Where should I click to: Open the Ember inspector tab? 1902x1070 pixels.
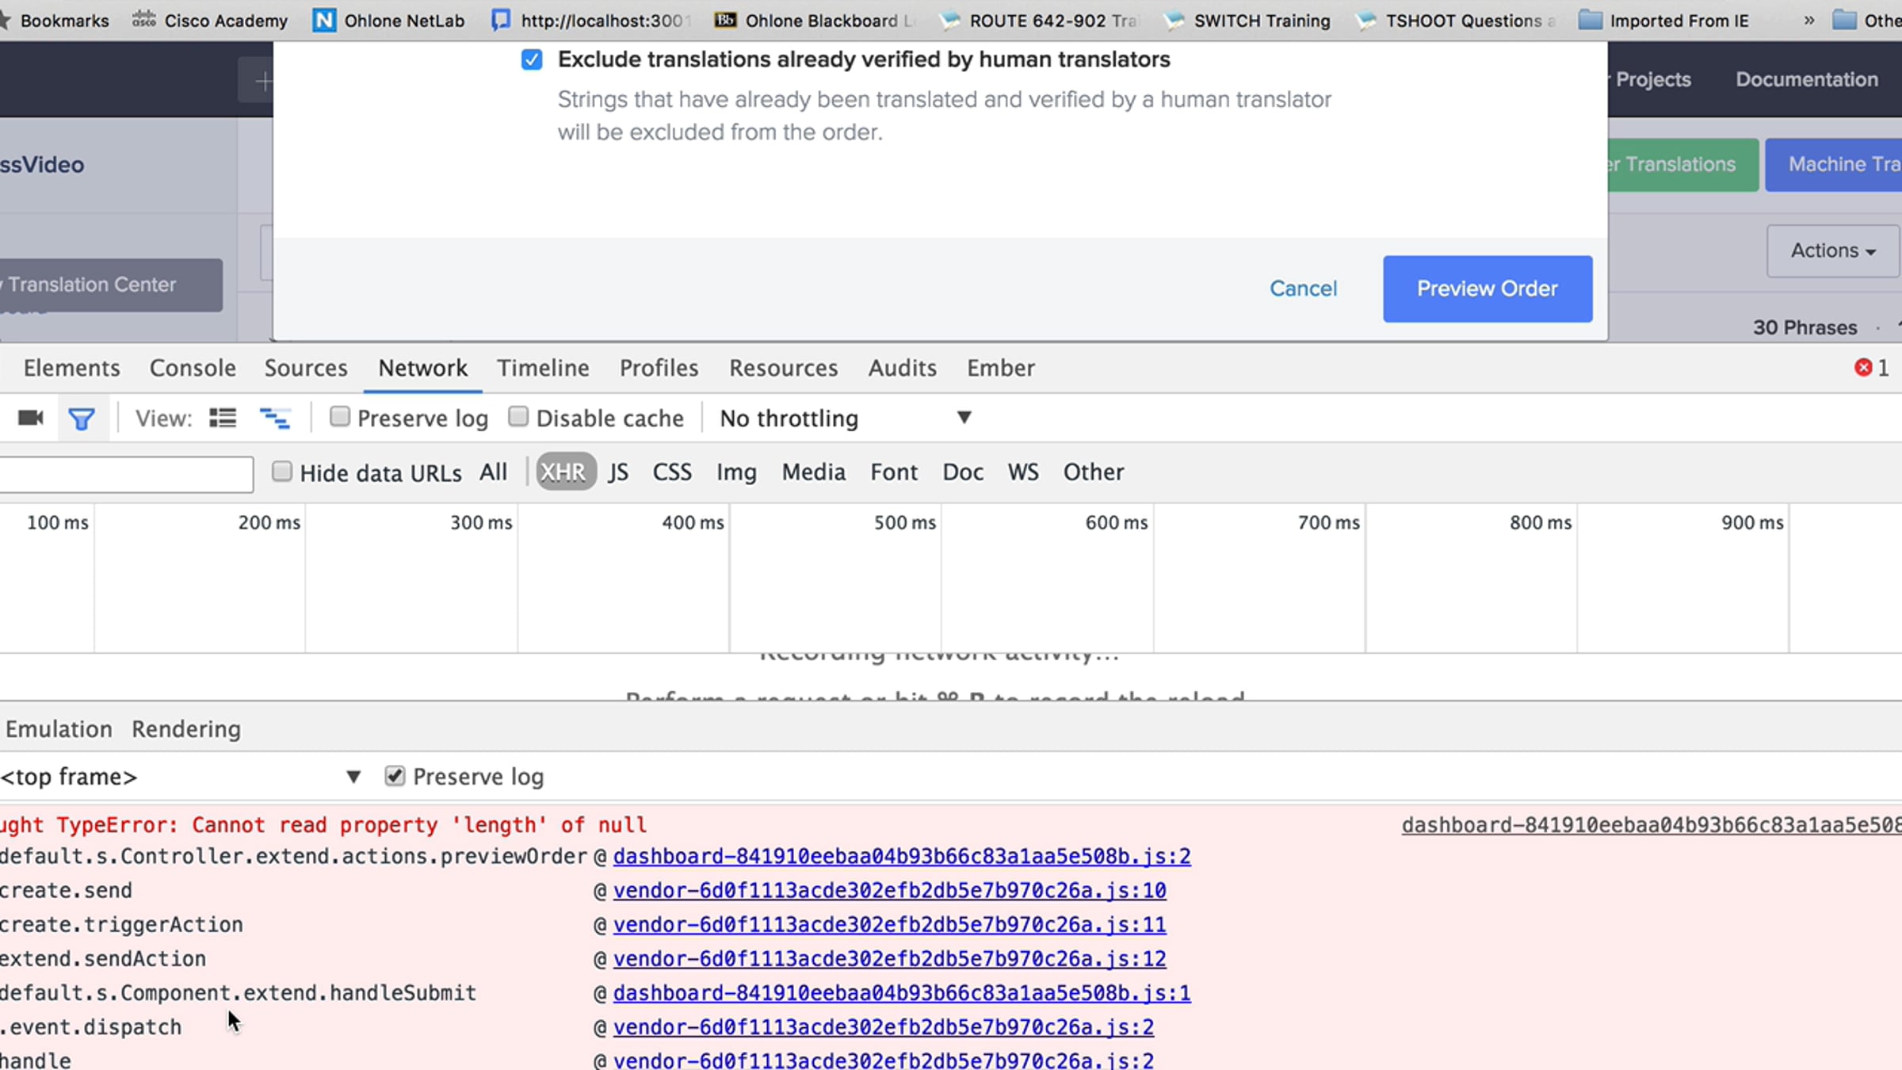point(1000,368)
